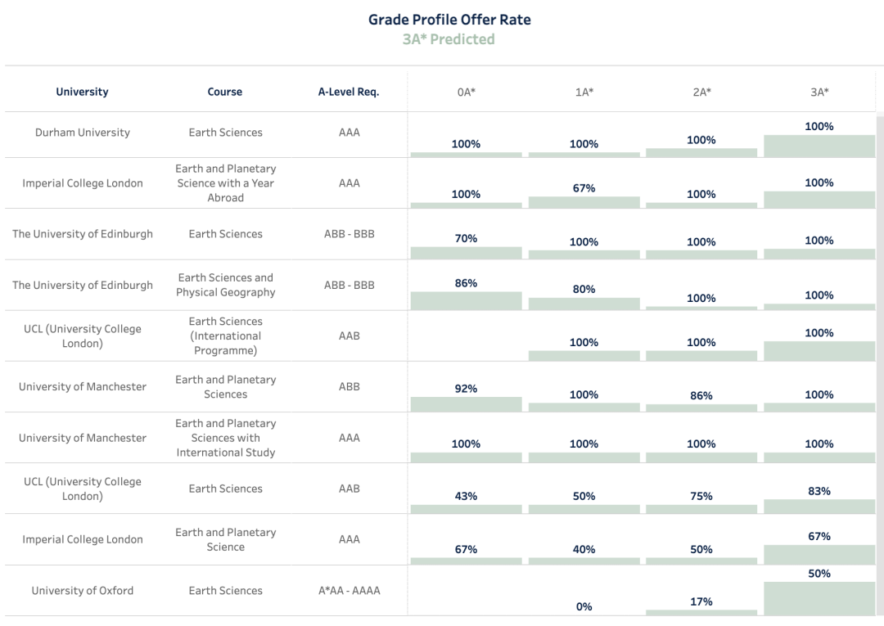Click the 2A* column header
The height and width of the screenshot is (626, 884).
pyautogui.click(x=701, y=92)
